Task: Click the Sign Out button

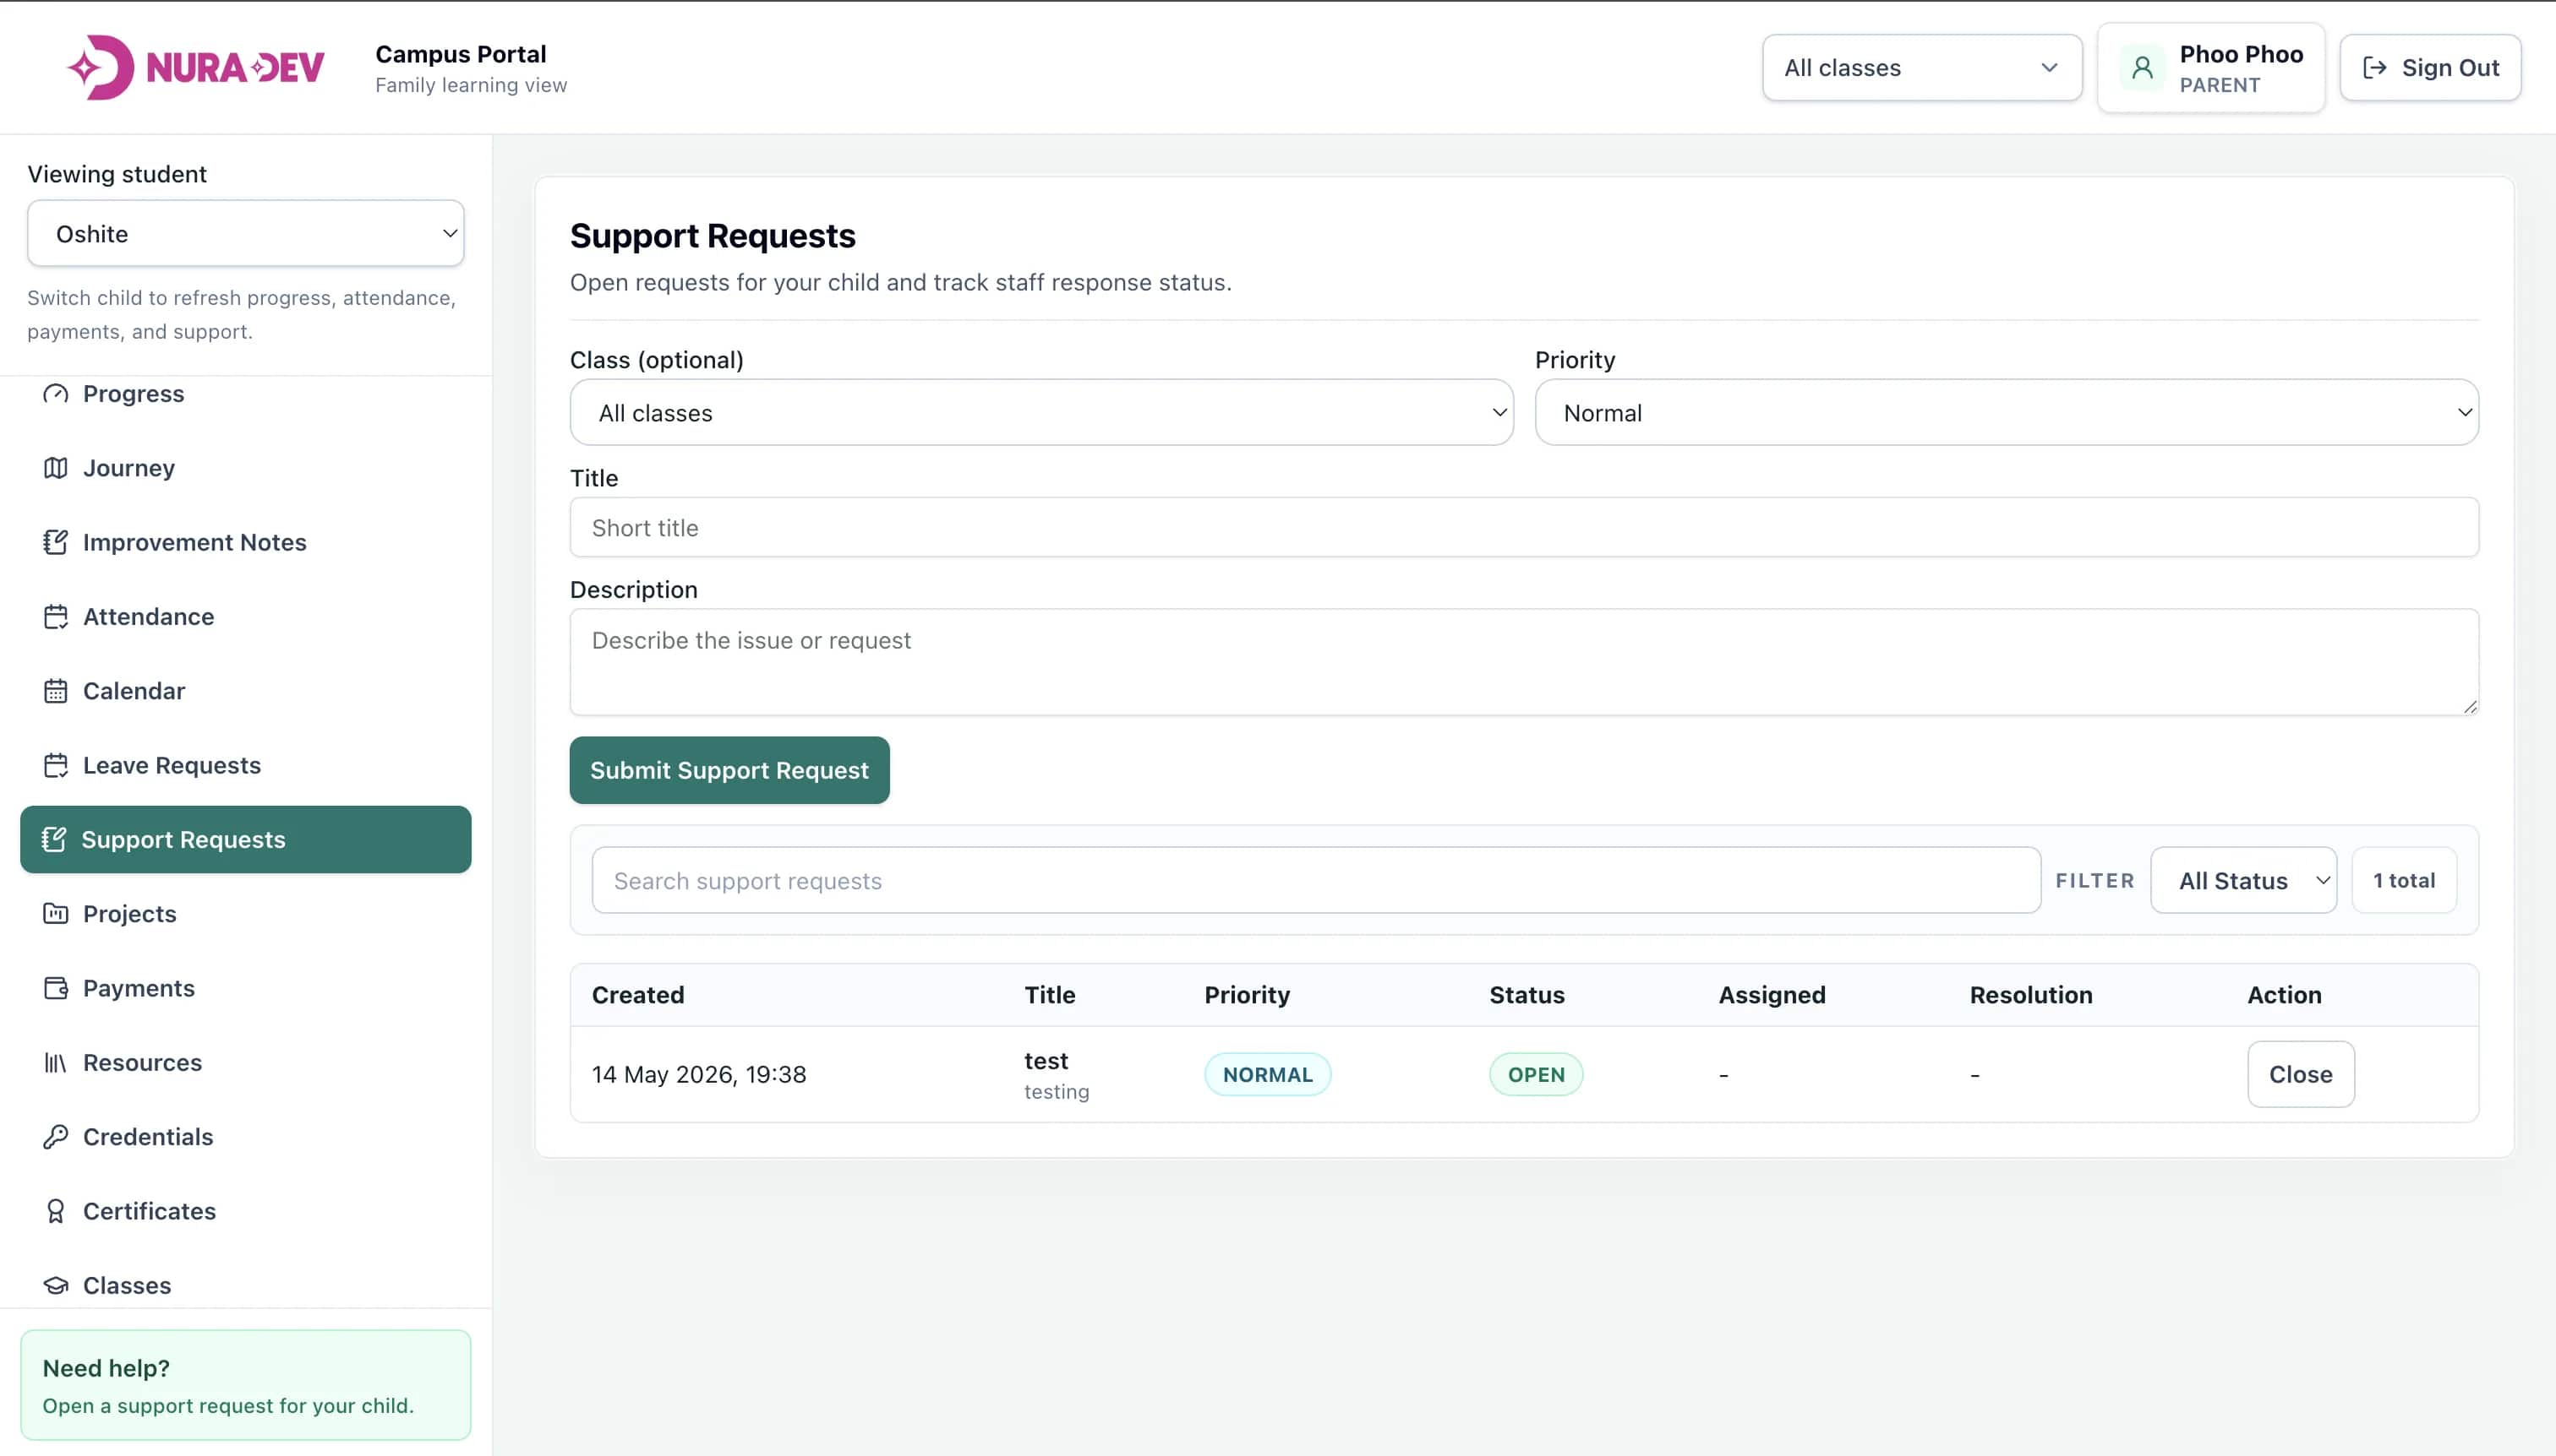Action: (2430, 67)
